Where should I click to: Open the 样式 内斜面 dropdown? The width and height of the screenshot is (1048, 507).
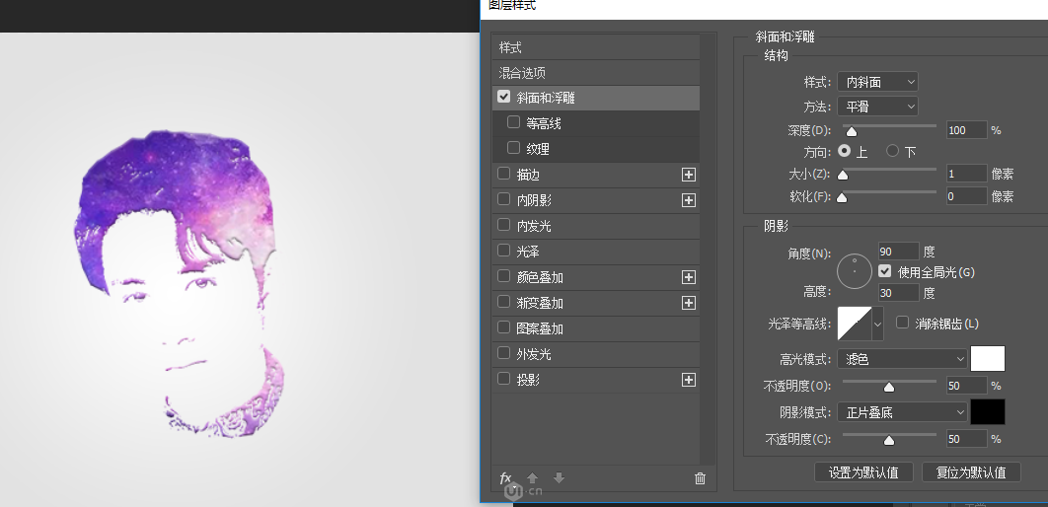click(877, 82)
